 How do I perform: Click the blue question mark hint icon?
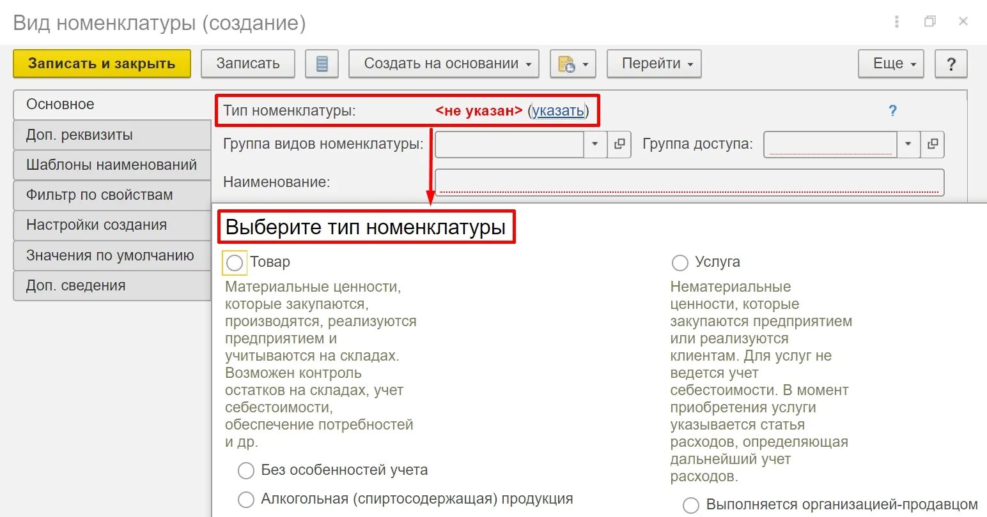pyautogui.click(x=892, y=110)
